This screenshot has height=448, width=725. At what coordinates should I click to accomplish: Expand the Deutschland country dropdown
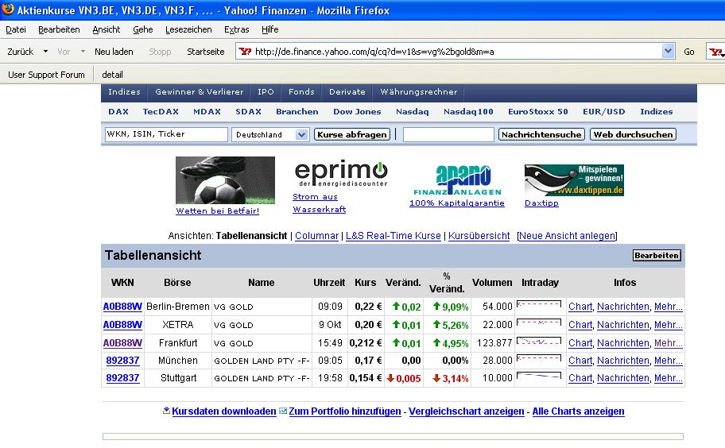pyautogui.click(x=301, y=134)
